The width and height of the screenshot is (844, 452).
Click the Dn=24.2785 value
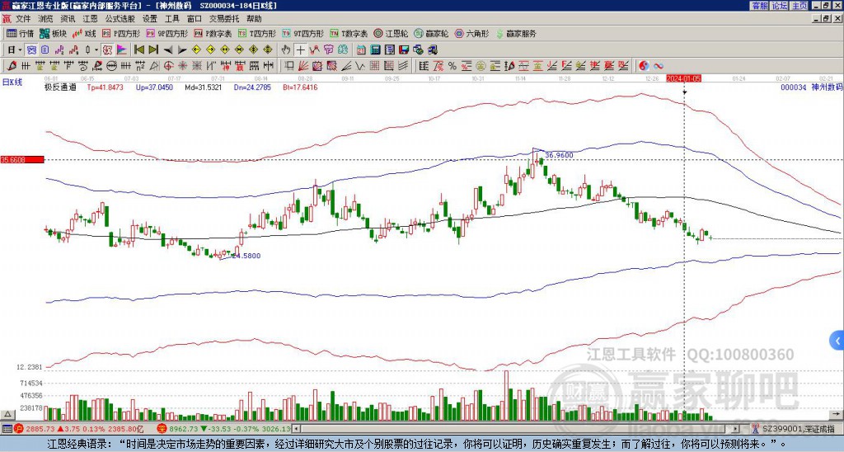point(252,87)
